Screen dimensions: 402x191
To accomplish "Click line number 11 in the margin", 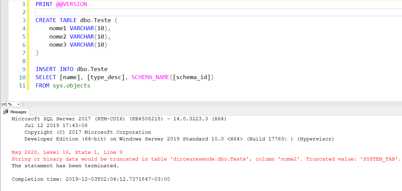I will (22, 85).
